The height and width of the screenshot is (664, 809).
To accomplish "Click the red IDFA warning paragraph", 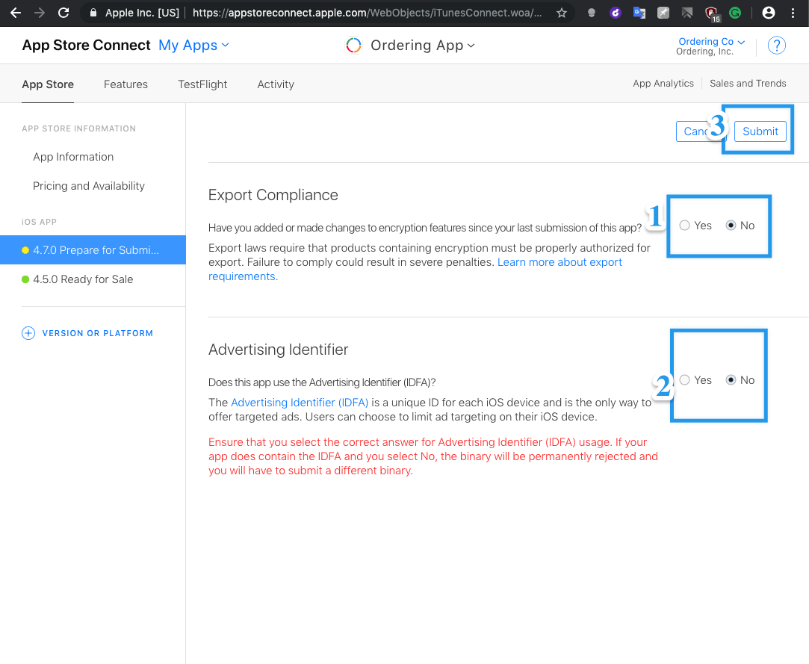I will 433,456.
